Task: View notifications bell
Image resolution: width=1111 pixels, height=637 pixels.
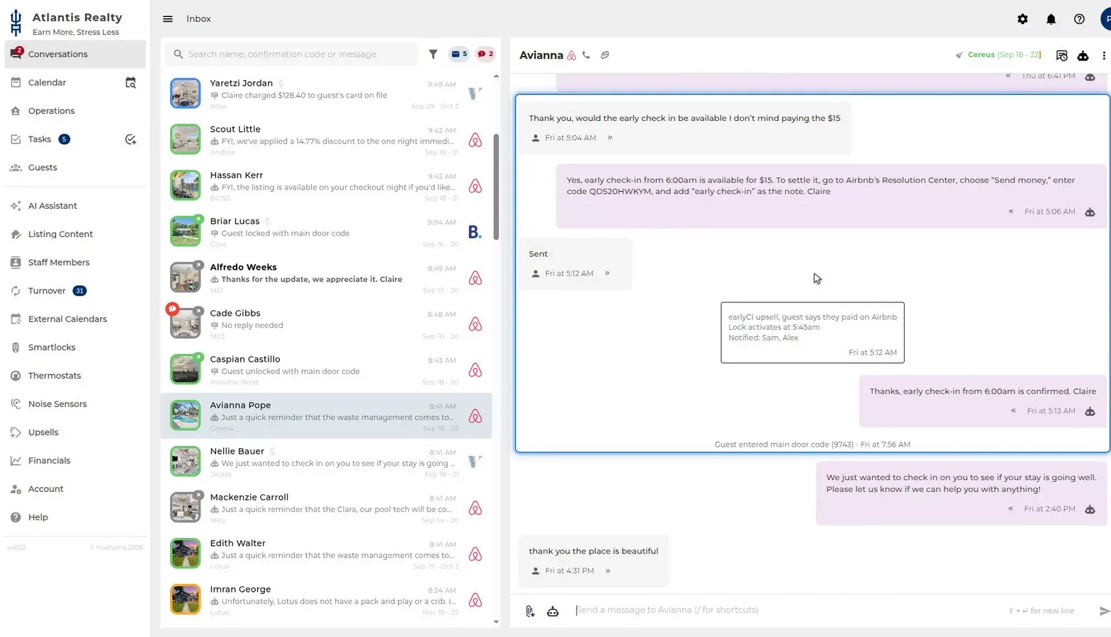Action: click(x=1051, y=19)
